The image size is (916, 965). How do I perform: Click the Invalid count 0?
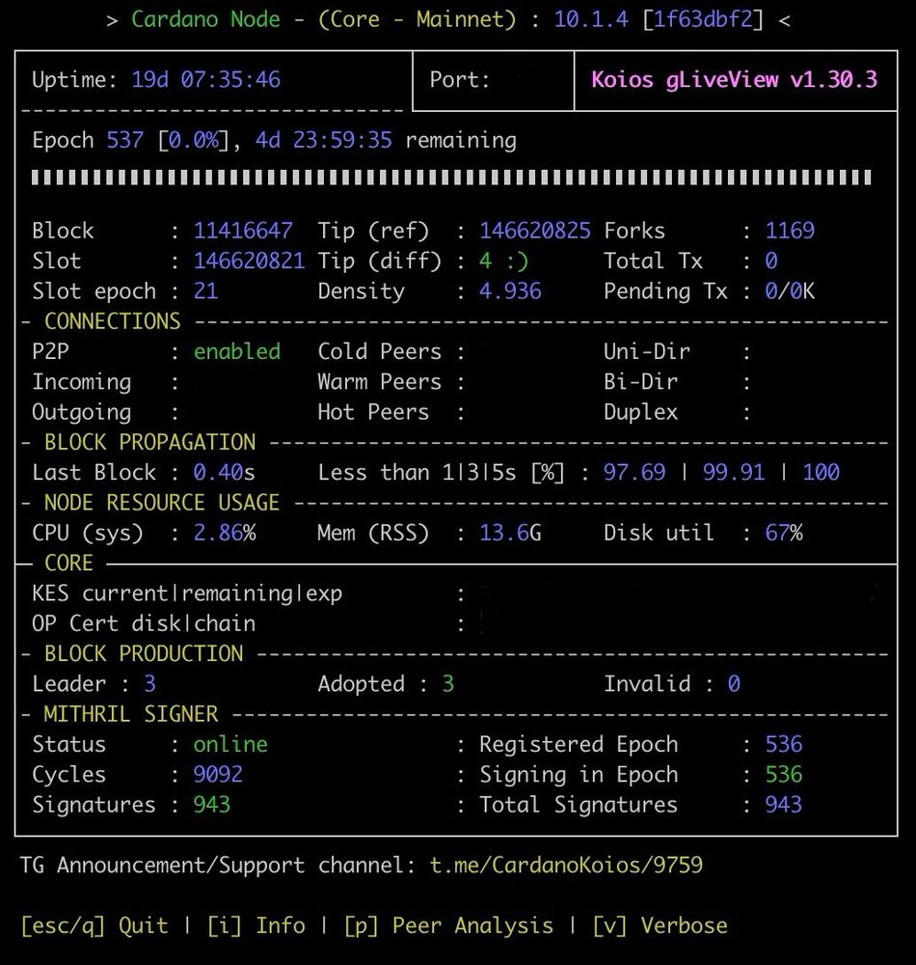(x=734, y=682)
